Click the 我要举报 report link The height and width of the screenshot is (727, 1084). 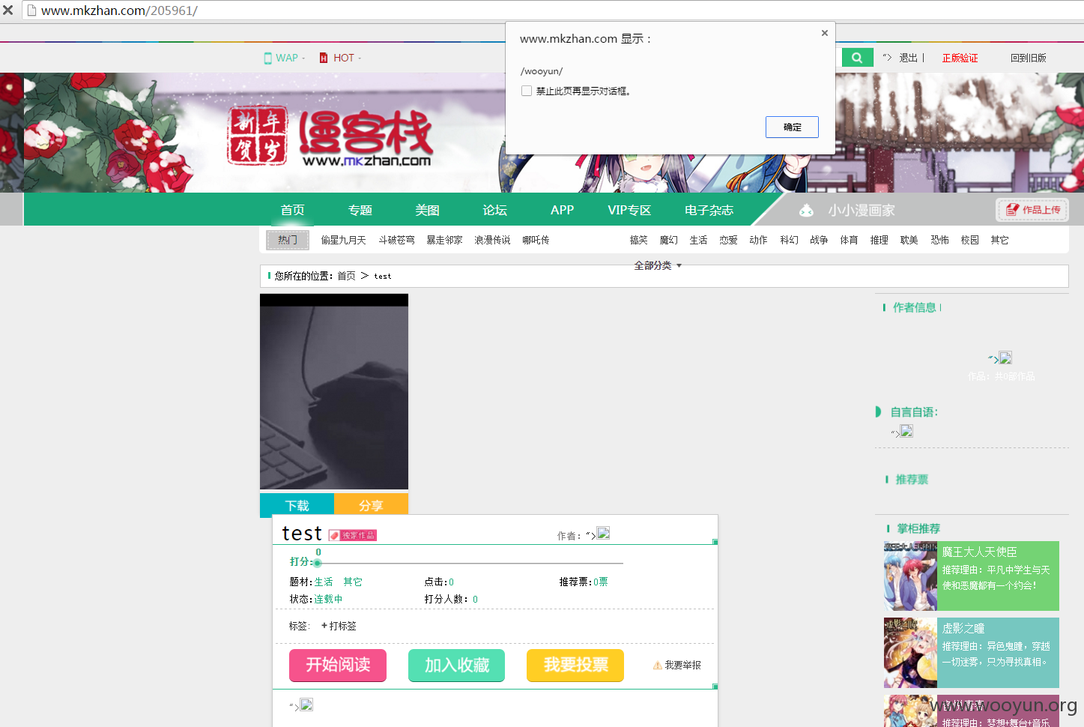pos(682,665)
